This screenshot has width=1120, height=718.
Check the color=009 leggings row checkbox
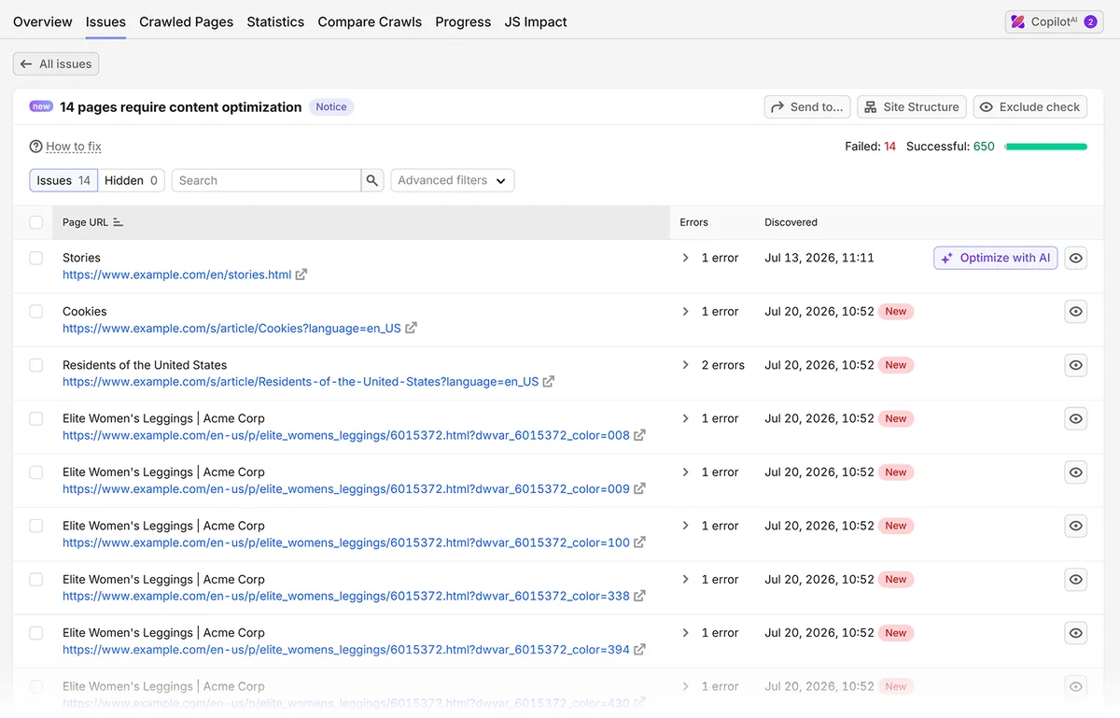35,472
